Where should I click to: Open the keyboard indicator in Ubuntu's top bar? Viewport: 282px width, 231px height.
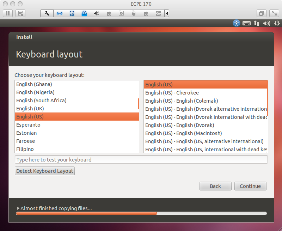[246, 23]
